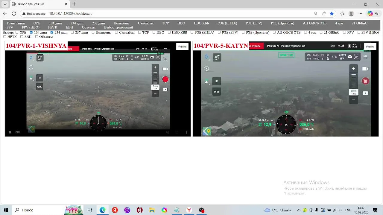Click the read aloud icon in address bar

pyautogui.click(x=324, y=13)
